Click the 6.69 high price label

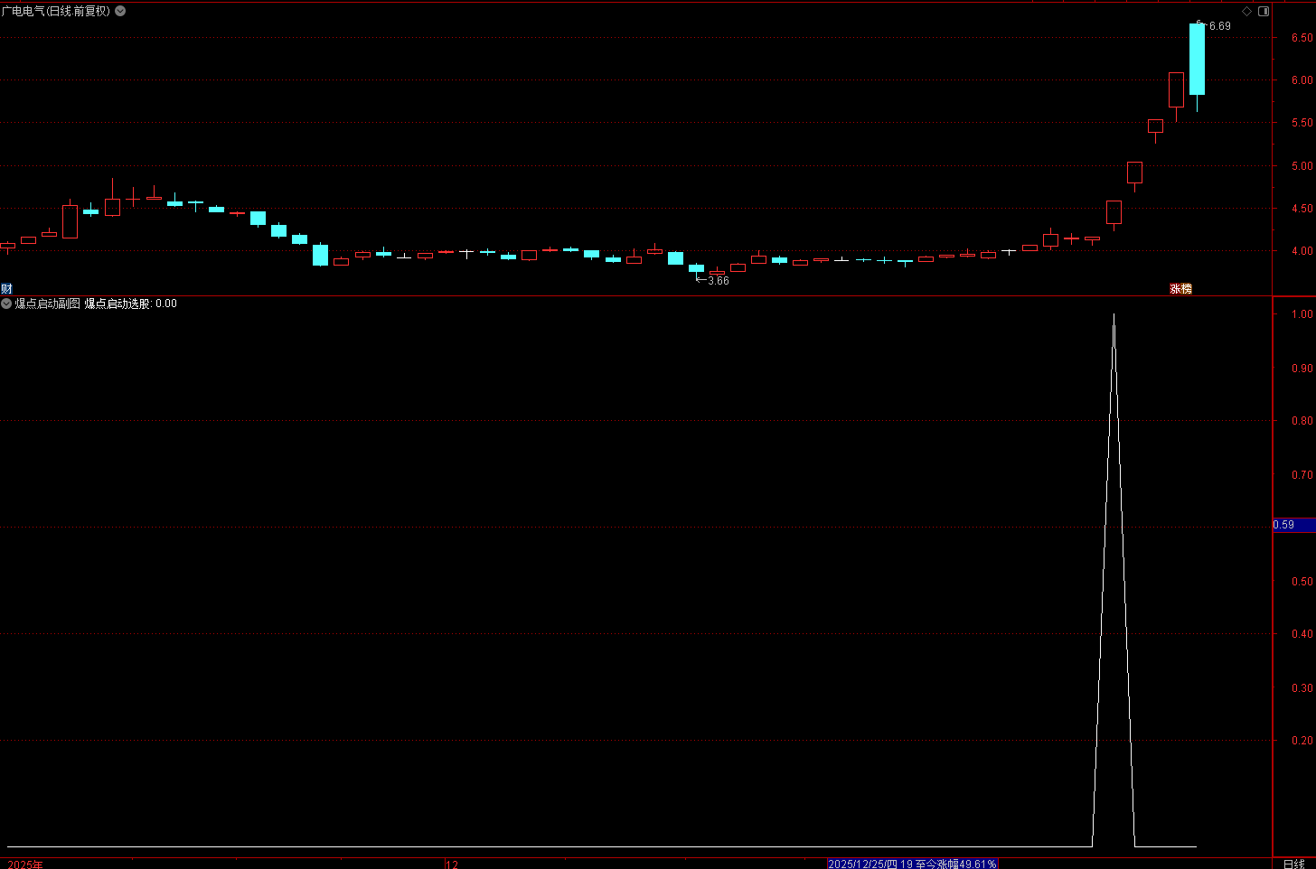1220,26
